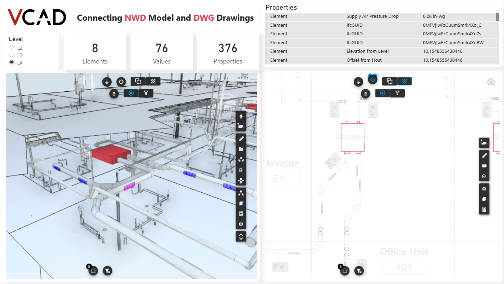Click the IfcGUID value ending in XoBW
The width and height of the screenshot is (504, 284).
(453, 43)
